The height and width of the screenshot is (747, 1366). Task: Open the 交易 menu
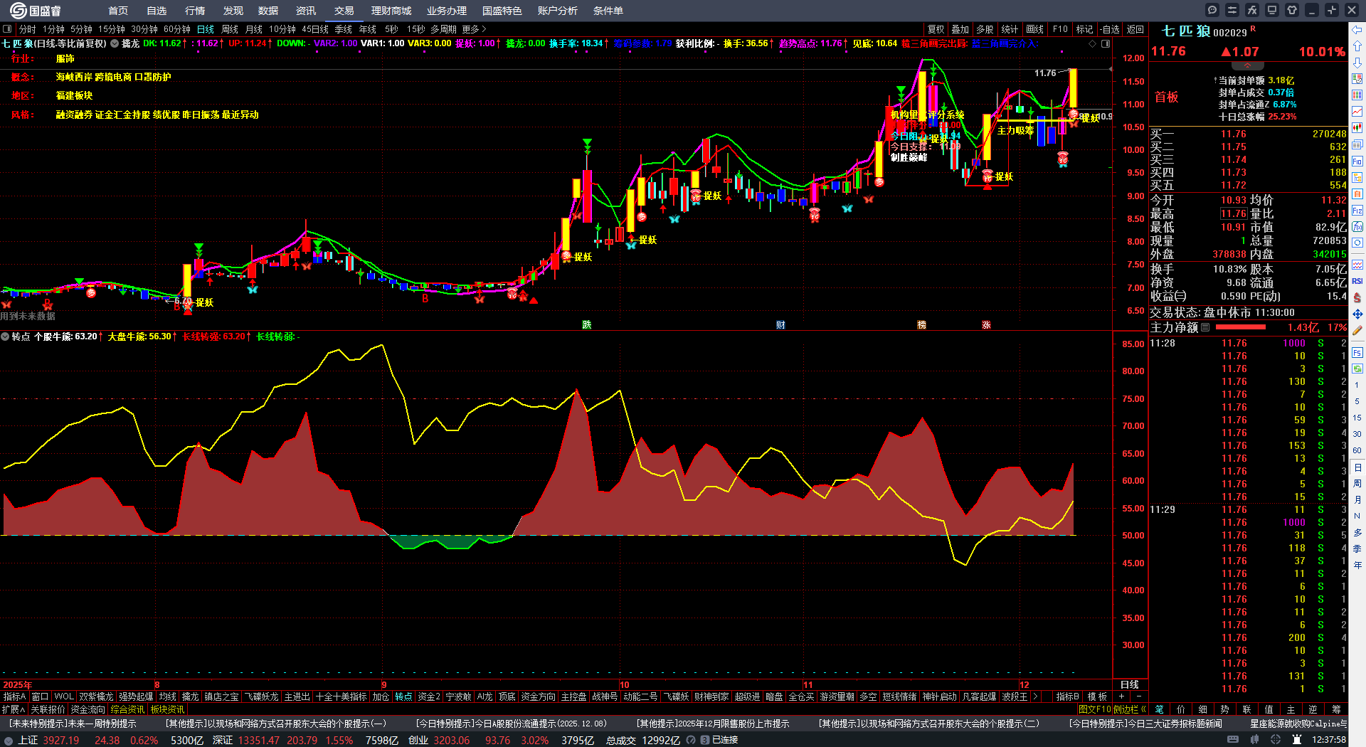click(344, 11)
